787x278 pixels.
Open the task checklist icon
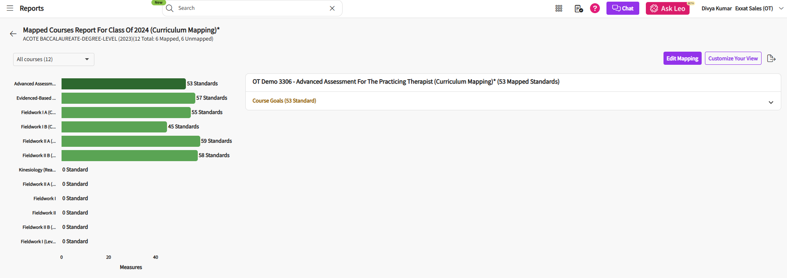tap(579, 9)
